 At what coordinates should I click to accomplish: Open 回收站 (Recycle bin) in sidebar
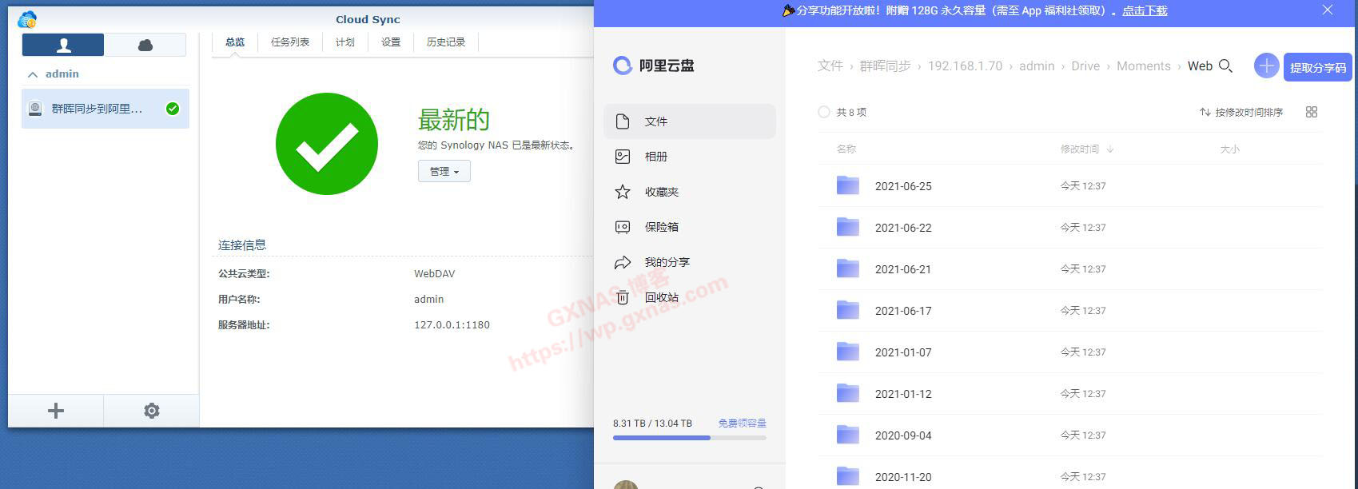click(x=661, y=297)
